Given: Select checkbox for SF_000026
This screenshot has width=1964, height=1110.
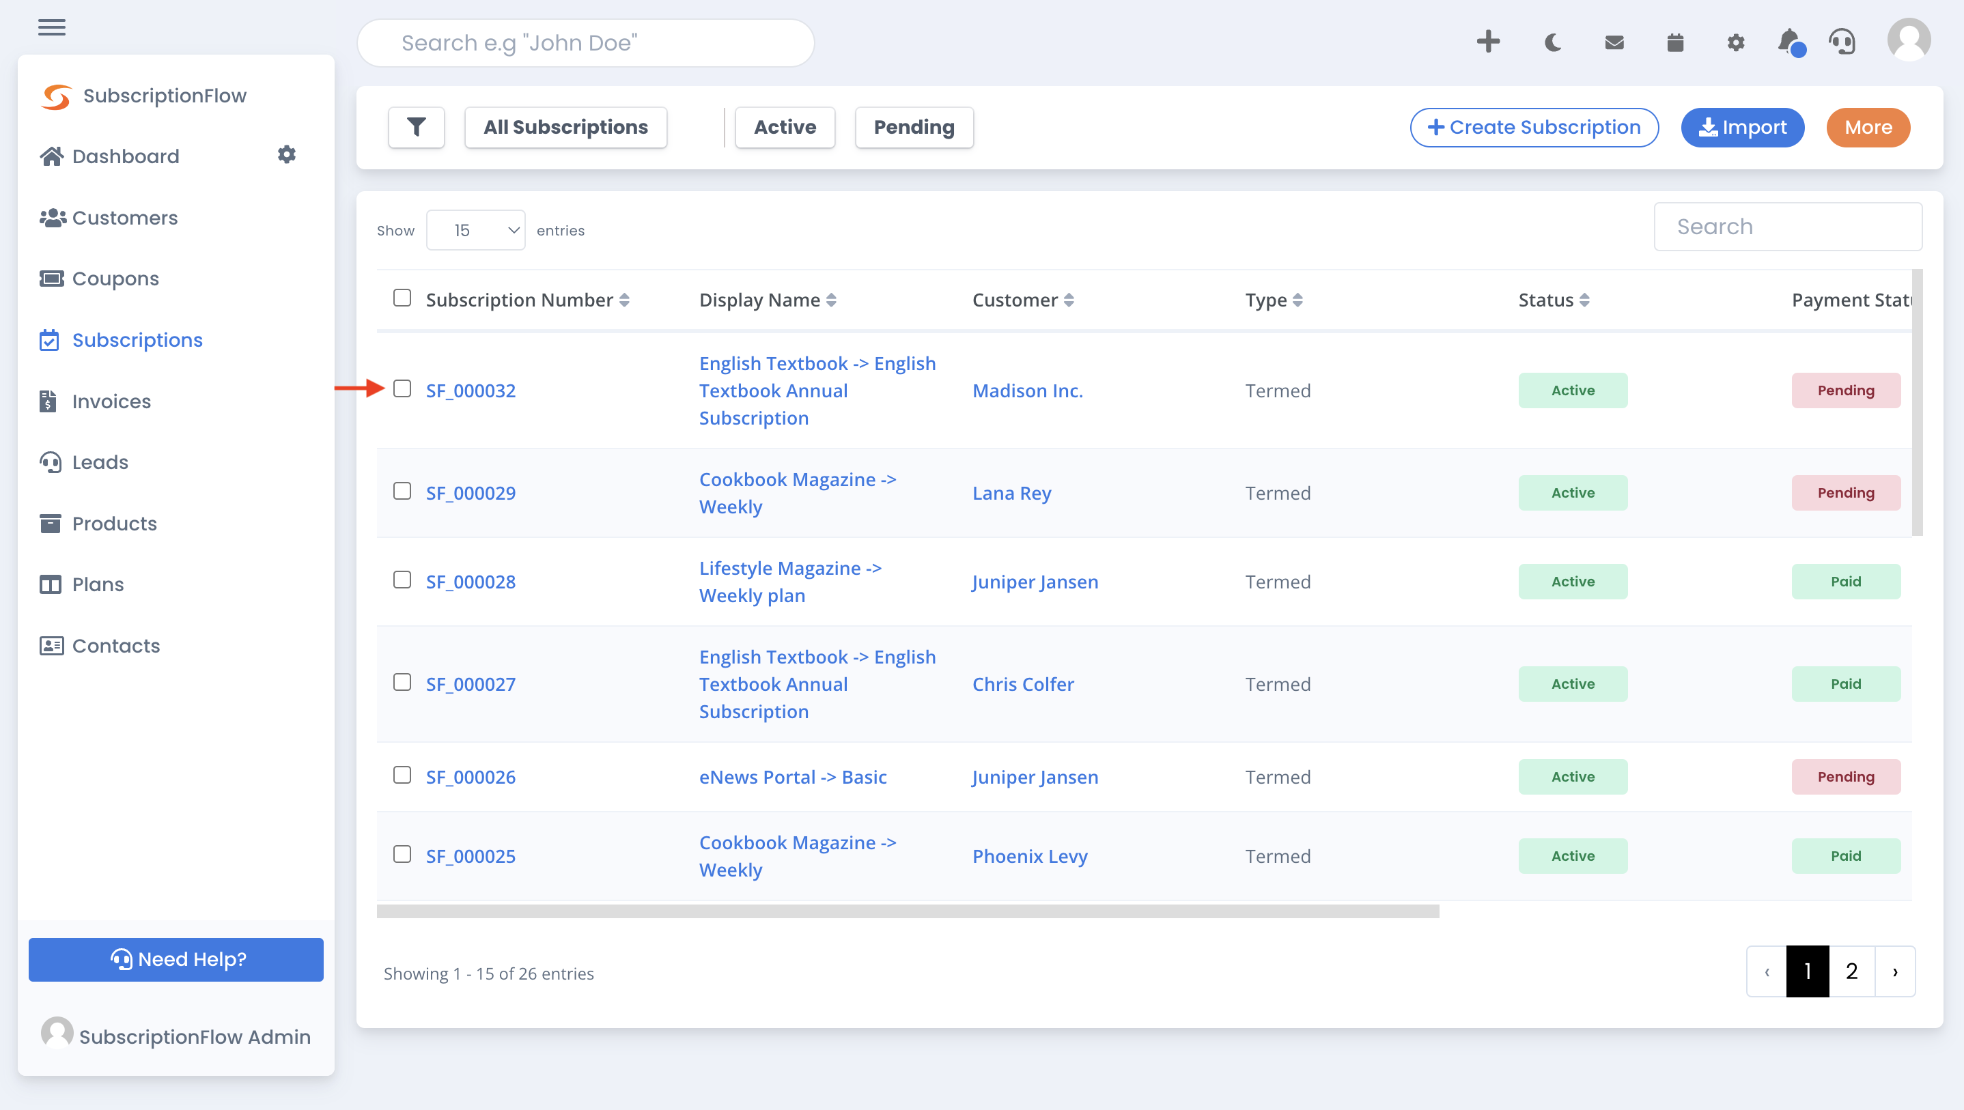Looking at the screenshot, I should coord(402,775).
